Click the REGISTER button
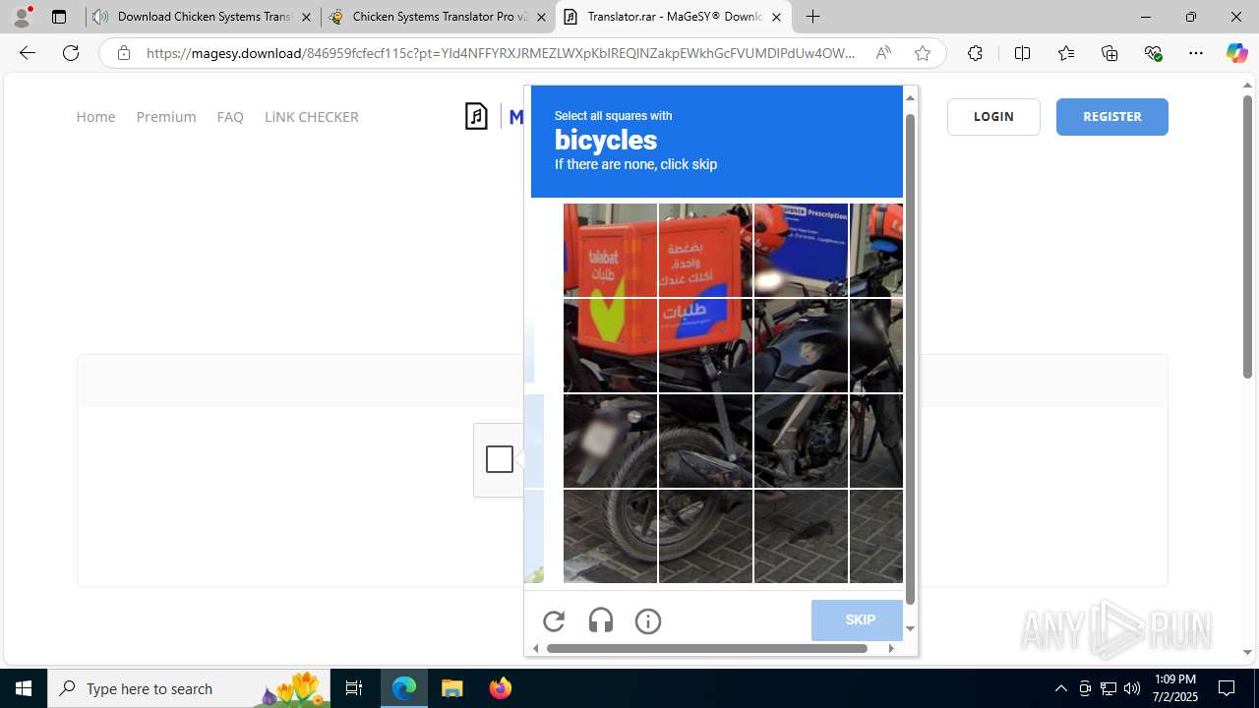 tap(1112, 117)
